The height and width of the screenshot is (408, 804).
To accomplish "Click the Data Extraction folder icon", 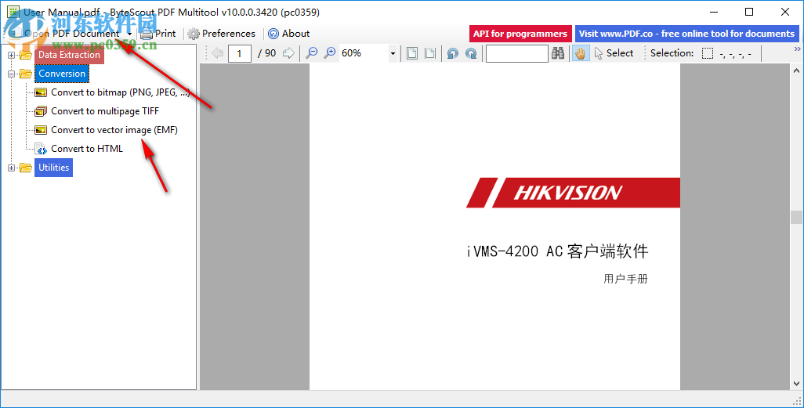I will pyautogui.click(x=26, y=55).
